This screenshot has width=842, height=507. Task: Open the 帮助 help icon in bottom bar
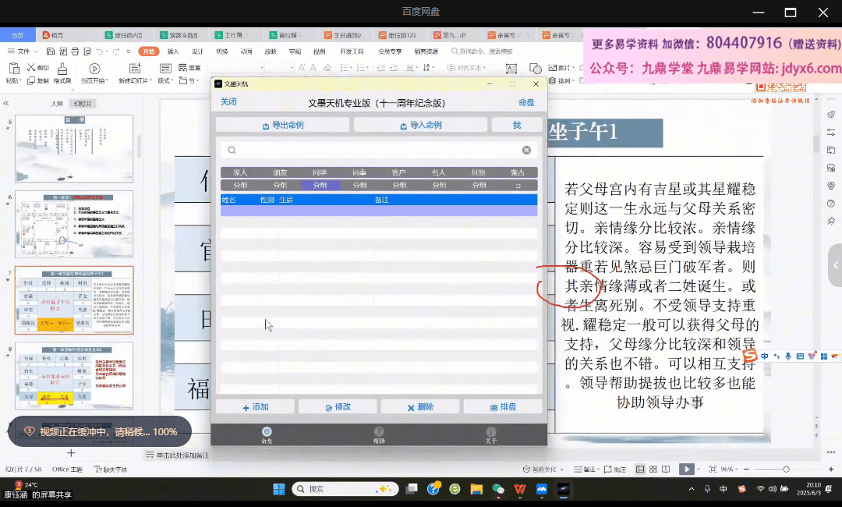pos(379,434)
